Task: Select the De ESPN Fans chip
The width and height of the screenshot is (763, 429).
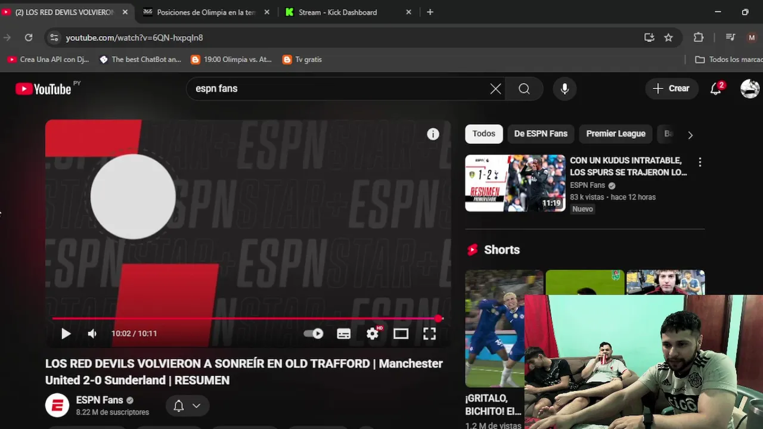Action: (x=541, y=134)
